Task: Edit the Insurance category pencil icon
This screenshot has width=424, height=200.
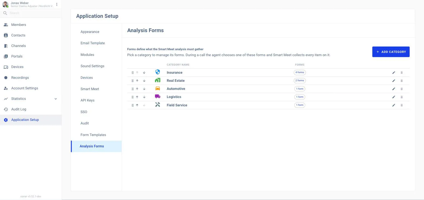Action: (394, 73)
